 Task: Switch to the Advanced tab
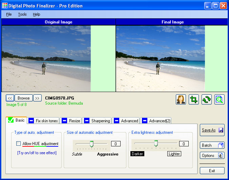click(126, 121)
